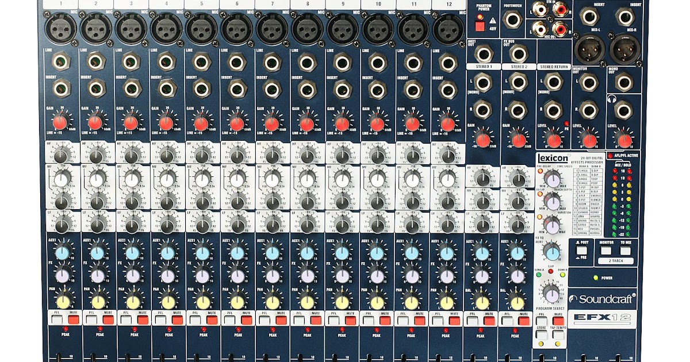
Task: Select the channel 10 INSERT jack
Action: click(x=377, y=88)
